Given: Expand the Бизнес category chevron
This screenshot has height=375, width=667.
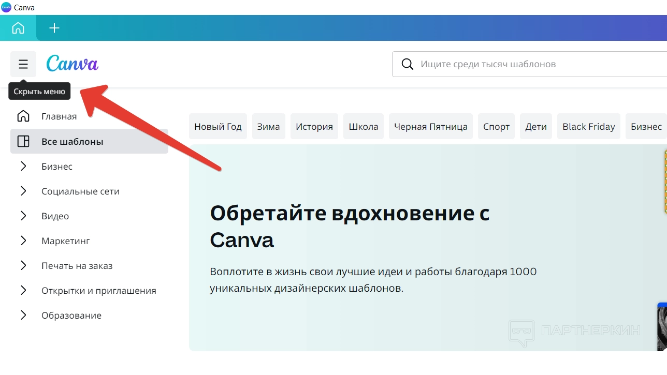Looking at the screenshot, I should (23, 166).
